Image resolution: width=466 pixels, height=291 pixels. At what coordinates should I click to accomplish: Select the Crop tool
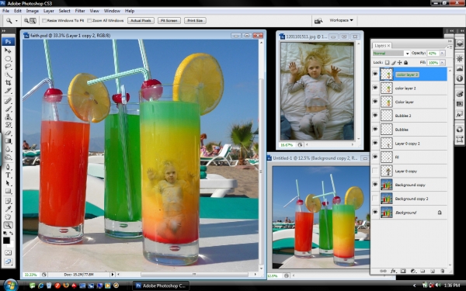(8, 82)
